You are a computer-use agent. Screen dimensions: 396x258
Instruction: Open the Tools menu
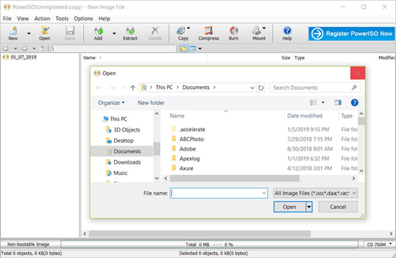pyautogui.click(x=62, y=18)
